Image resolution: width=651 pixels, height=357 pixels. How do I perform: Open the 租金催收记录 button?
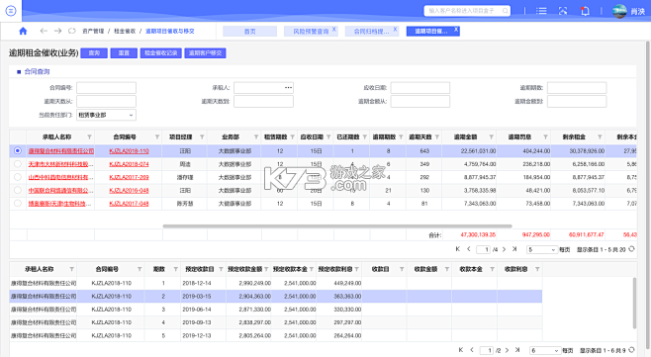[x=161, y=53]
